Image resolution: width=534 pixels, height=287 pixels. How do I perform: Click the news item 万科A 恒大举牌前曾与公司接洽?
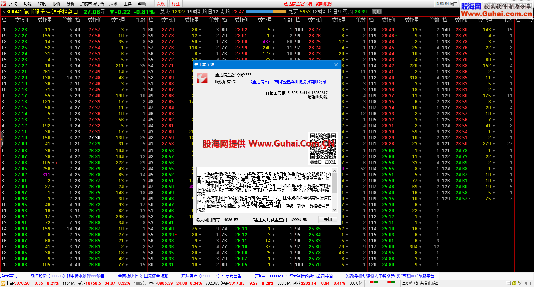click(x=294, y=276)
